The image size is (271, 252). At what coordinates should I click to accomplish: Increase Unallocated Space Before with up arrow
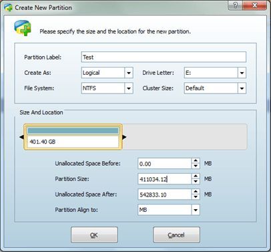[196, 161]
